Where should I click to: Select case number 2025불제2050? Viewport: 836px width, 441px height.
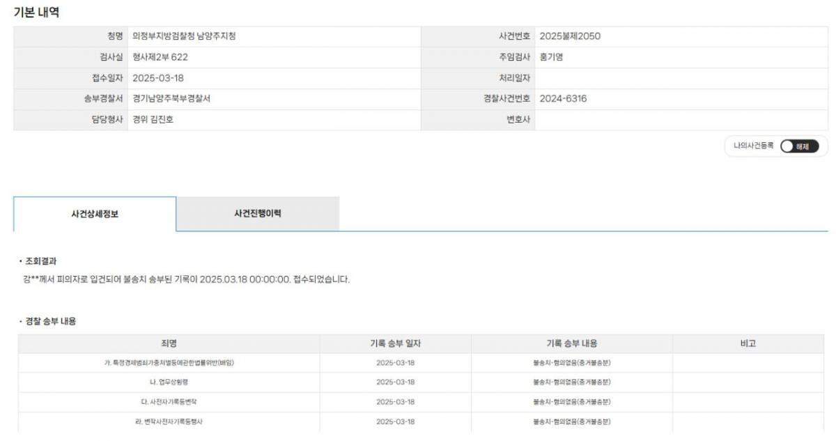pyautogui.click(x=570, y=36)
